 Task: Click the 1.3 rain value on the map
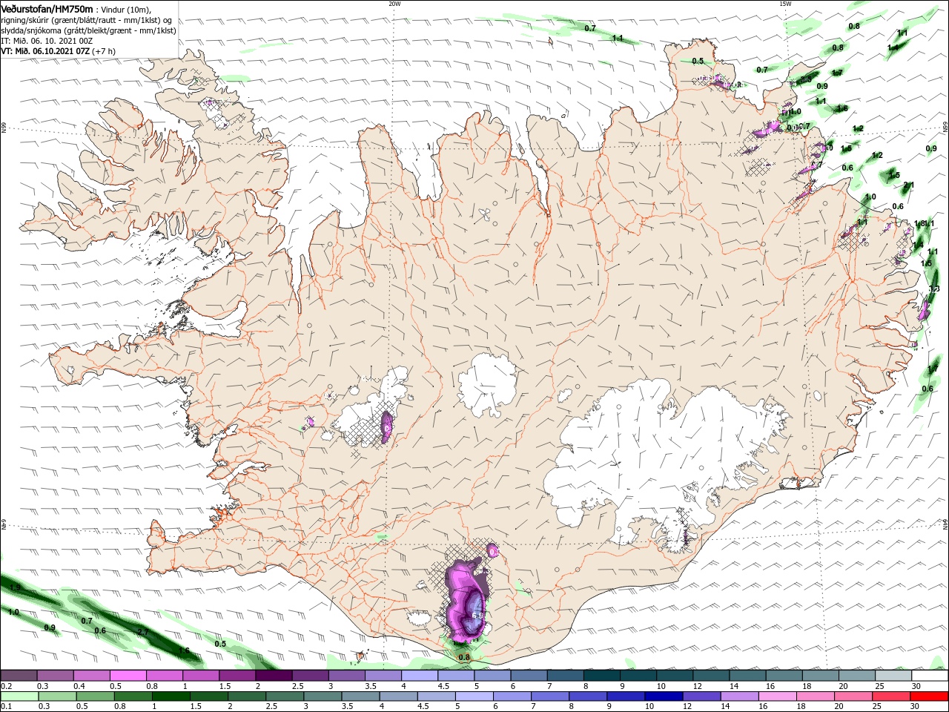[x=934, y=289]
